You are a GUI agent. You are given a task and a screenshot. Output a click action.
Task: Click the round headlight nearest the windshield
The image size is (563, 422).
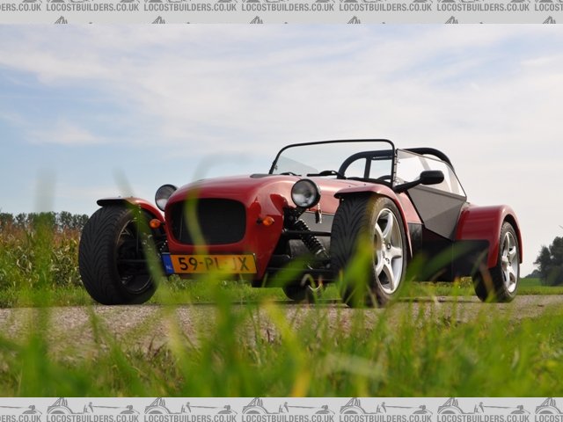(305, 193)
